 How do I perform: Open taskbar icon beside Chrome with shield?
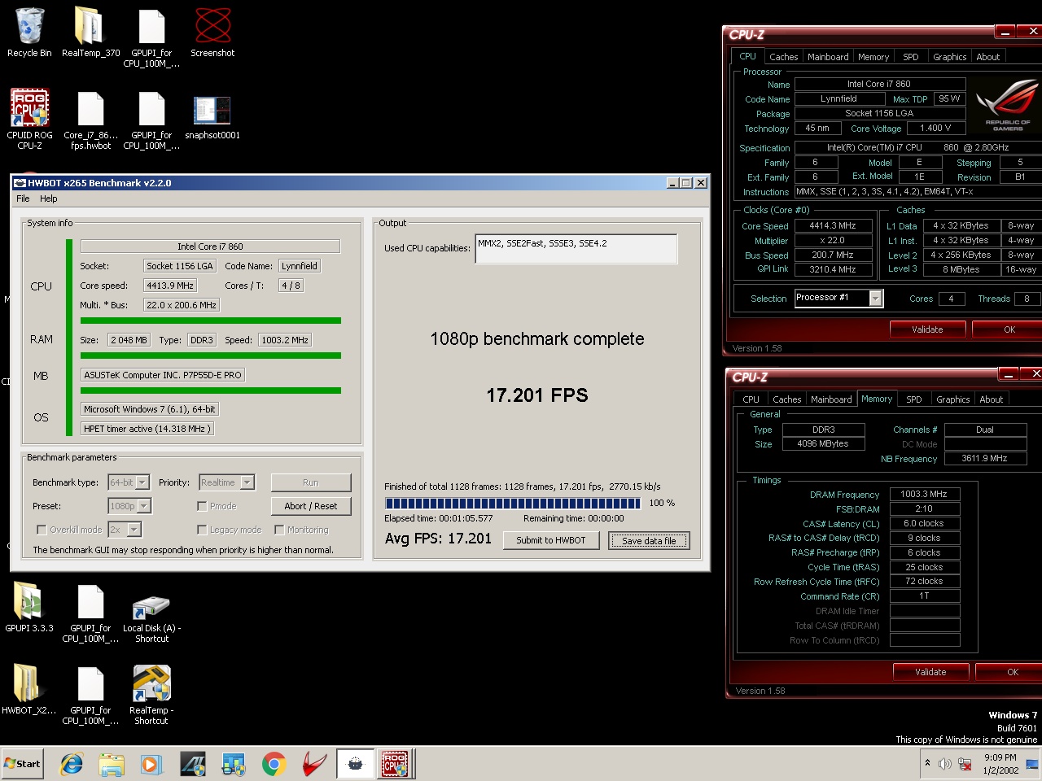234,764
